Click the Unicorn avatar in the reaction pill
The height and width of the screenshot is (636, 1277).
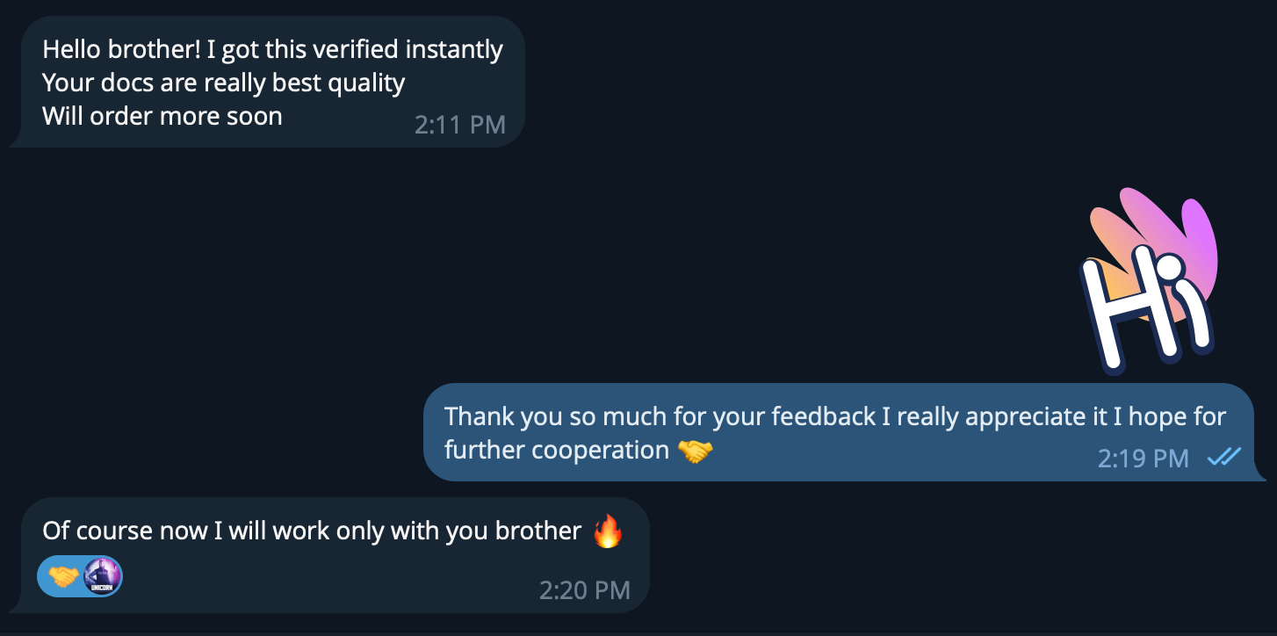[102, 577]
